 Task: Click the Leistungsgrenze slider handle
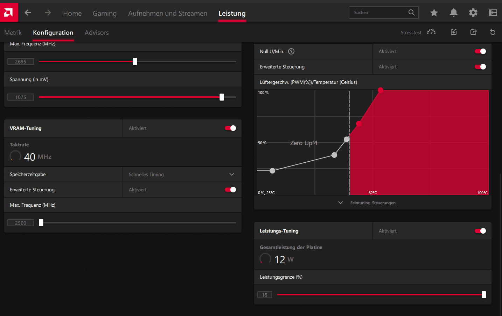[x=484, y=295]
